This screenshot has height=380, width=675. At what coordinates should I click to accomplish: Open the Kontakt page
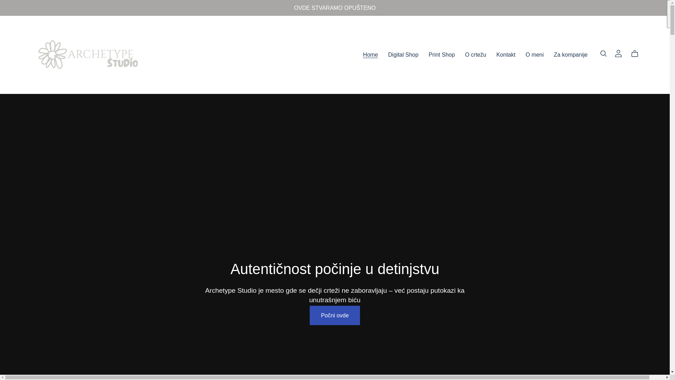pos(506,55)
